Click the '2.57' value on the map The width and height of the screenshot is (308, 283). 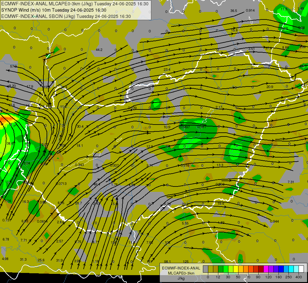coord(60,241)
